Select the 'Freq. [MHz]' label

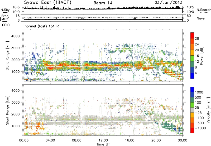pos(5,18)
